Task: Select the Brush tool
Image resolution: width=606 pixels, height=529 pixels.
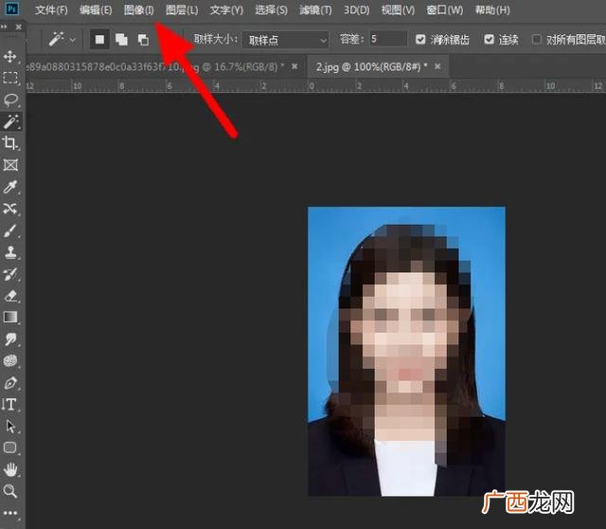Action: pos(10,230)
